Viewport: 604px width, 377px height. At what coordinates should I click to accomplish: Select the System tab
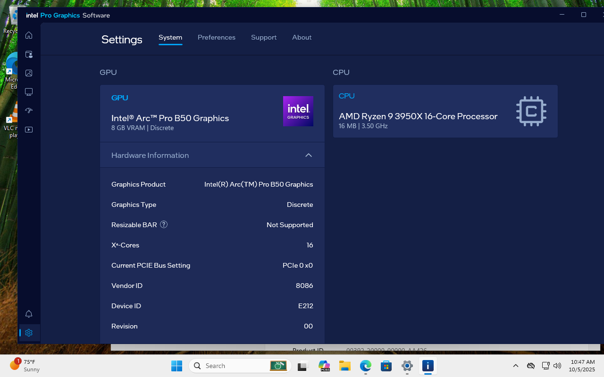tap(170, 38)
